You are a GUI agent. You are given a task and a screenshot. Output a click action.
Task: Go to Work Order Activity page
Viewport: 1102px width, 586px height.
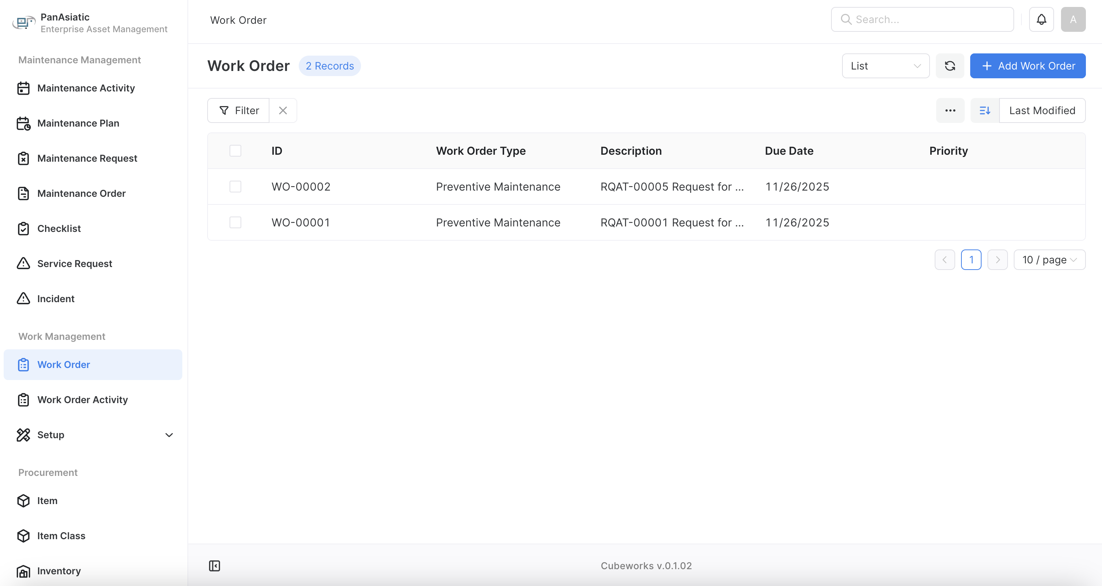[82, 400]
